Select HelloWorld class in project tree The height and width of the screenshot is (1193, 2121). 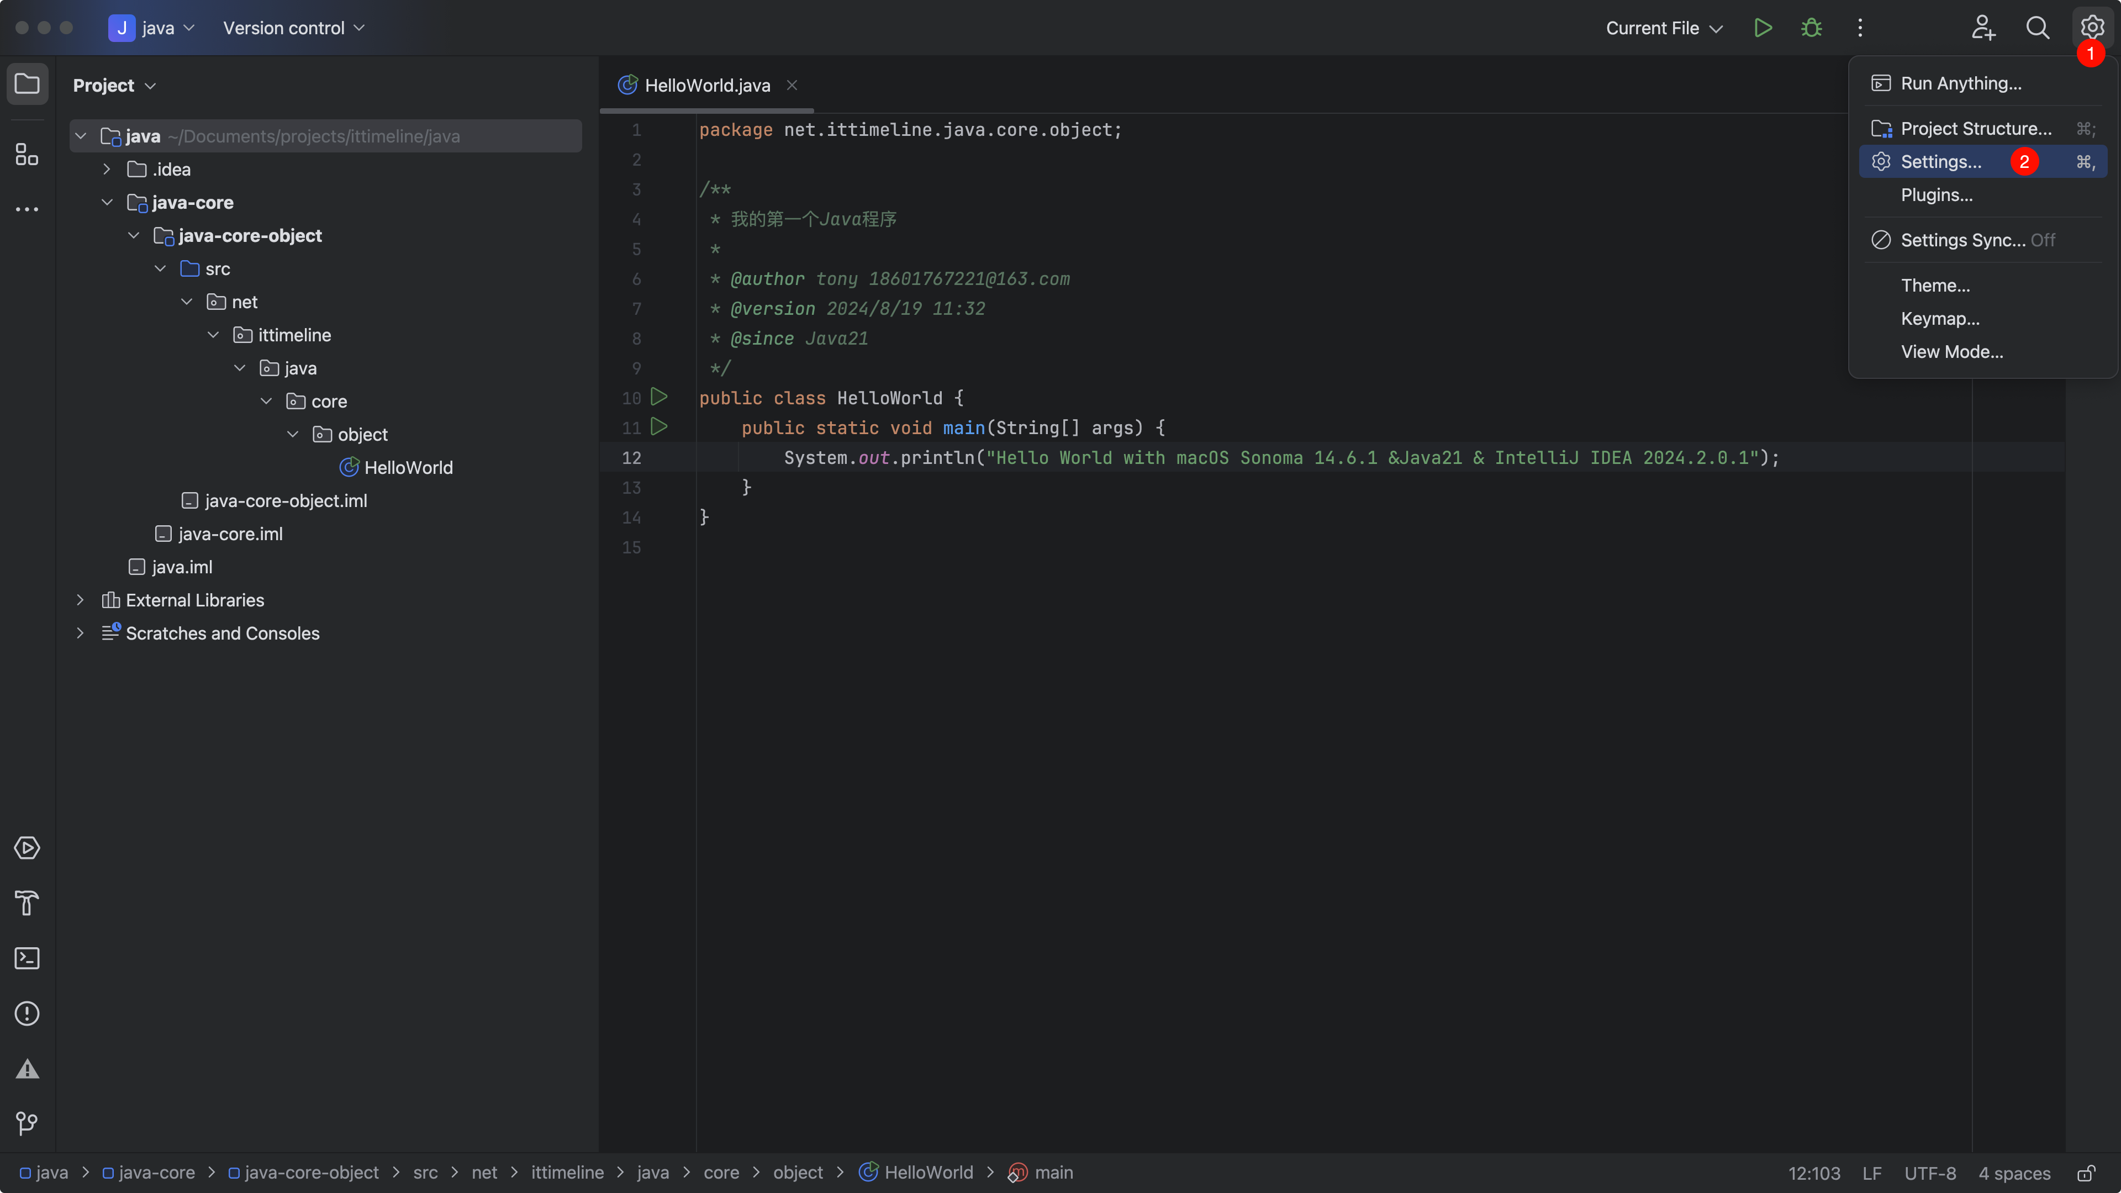point(408,468)
